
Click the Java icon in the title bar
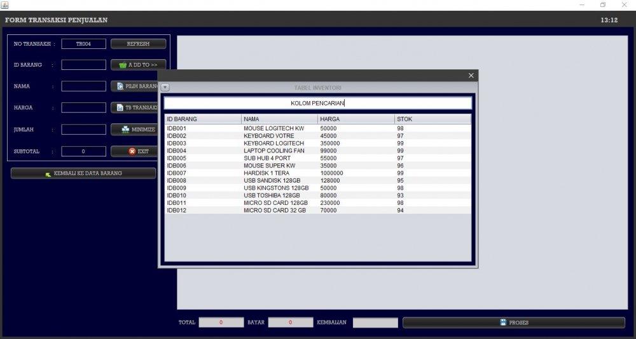tap(5, 5)
